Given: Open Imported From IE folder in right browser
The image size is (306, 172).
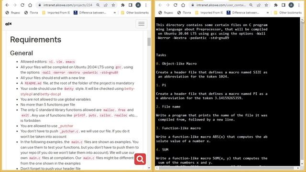Looking at the screenshot, I should (x=209, y=13).
